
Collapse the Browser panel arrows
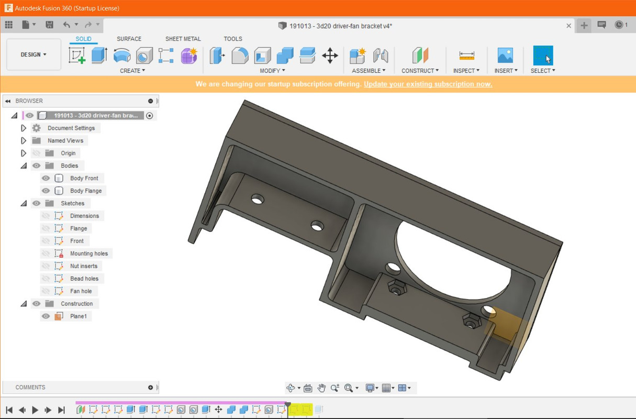tap(8, 101)
